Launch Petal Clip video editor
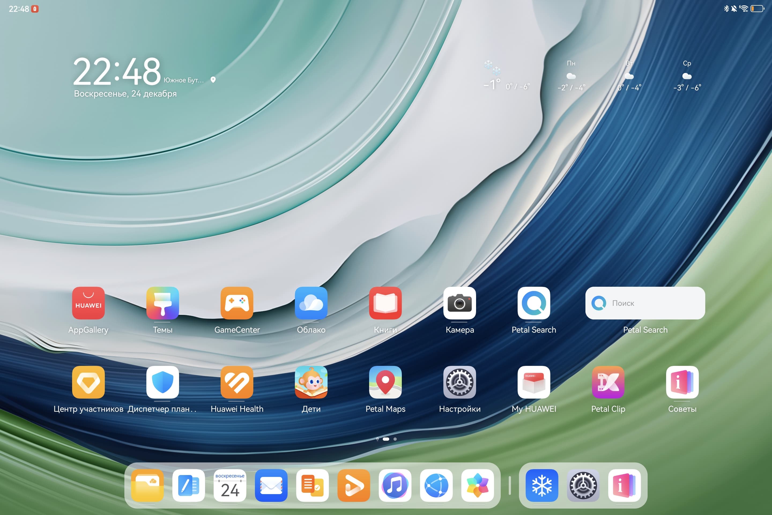The height and width of the screenshot is (515, 772). pos(608,382)
